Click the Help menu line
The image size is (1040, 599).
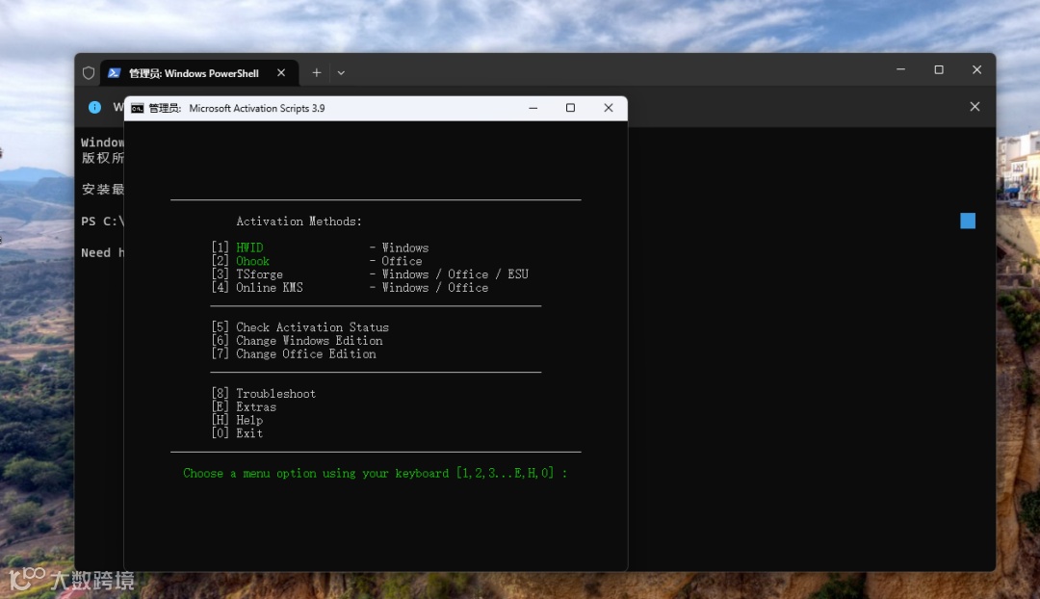point(237,420)
